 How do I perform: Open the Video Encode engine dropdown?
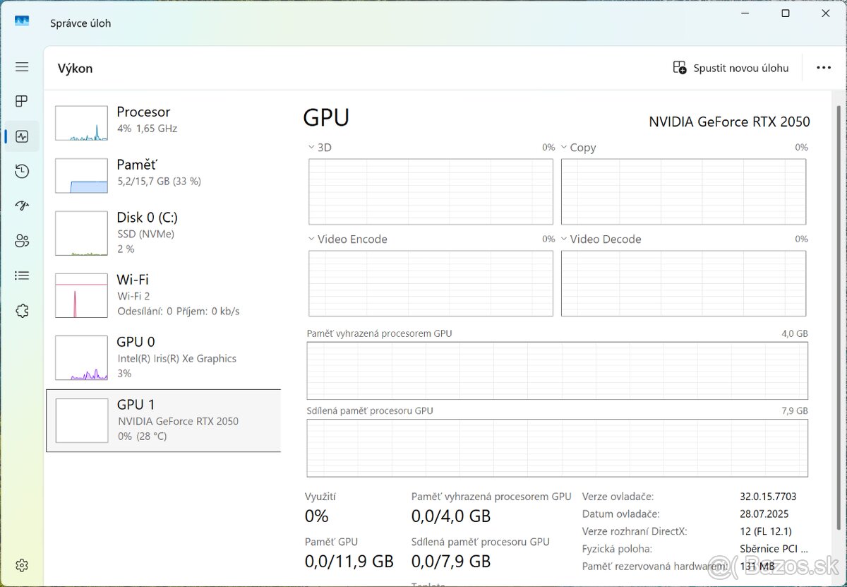coord(312,239)
